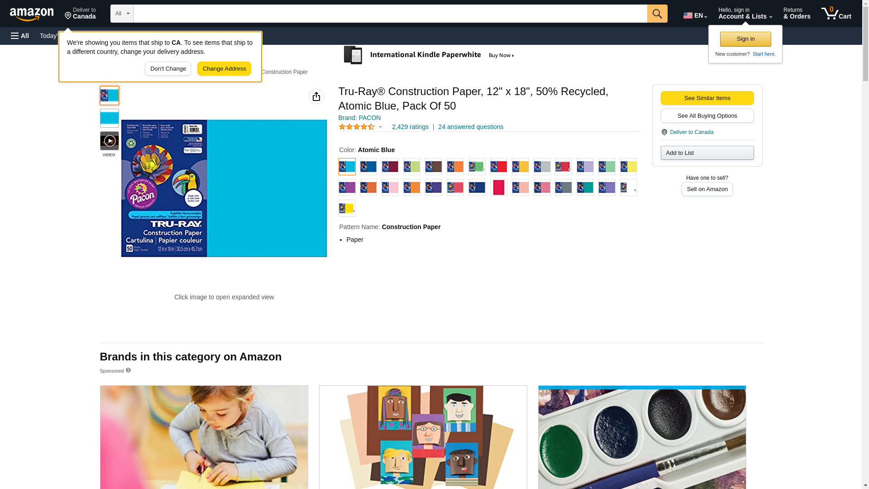Select the red color swatch
The width and height of the screenshot is (869, 489).
[x=499, y=167]
